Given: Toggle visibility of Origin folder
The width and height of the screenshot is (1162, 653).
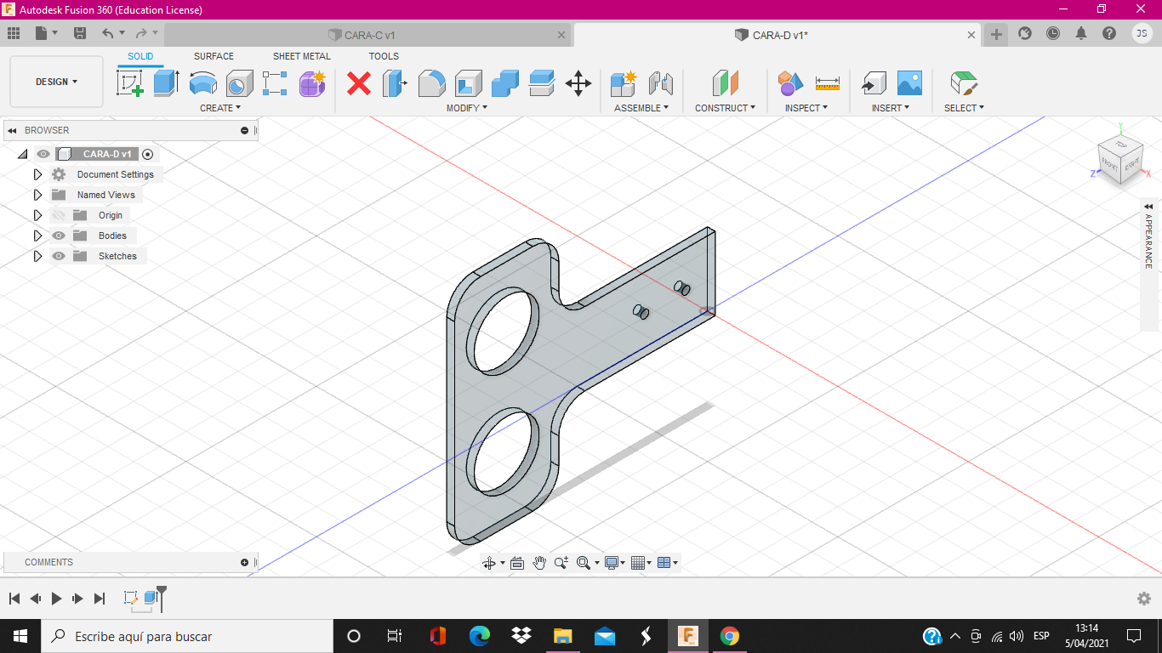Looking at the screenshot, I should [x=59, y=215].
